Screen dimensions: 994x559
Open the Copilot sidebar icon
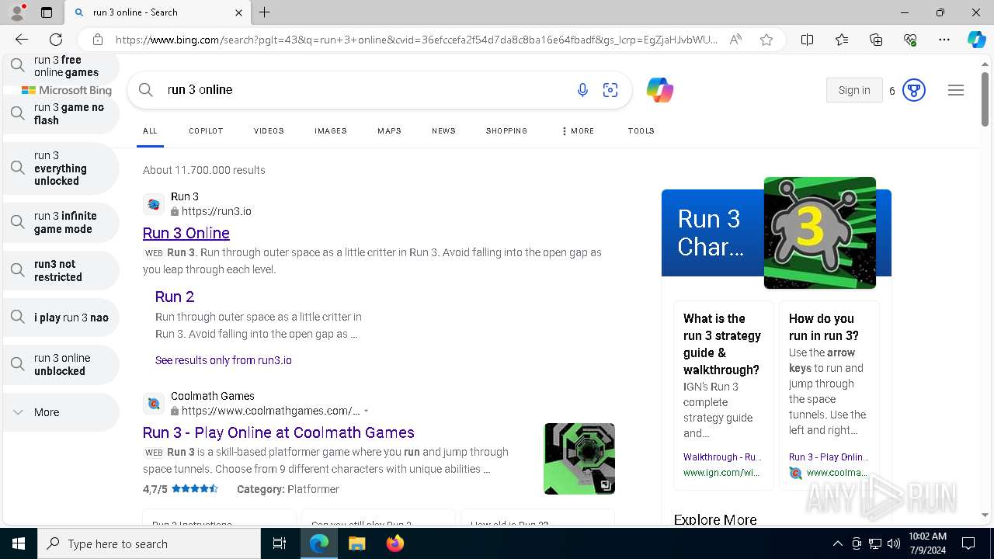pyautogui.click(x=976, y=40)
